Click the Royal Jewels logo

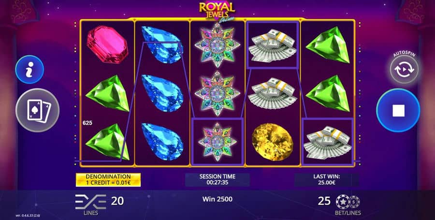pyautogui.click(x=217, y=11)
